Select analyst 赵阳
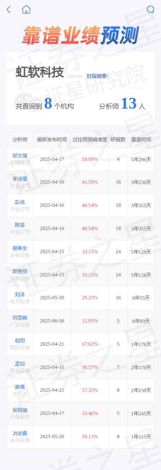 click(20, 341)
